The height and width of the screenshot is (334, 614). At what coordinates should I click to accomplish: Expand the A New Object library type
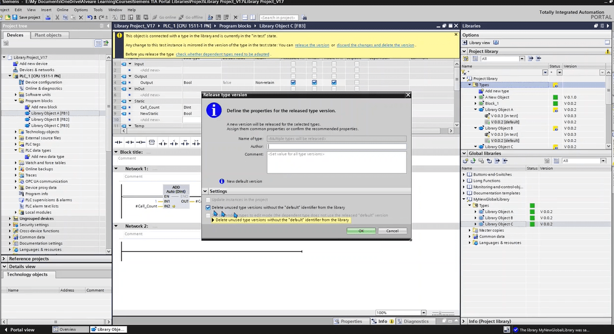pyautogui.click(x=476, y=97)
